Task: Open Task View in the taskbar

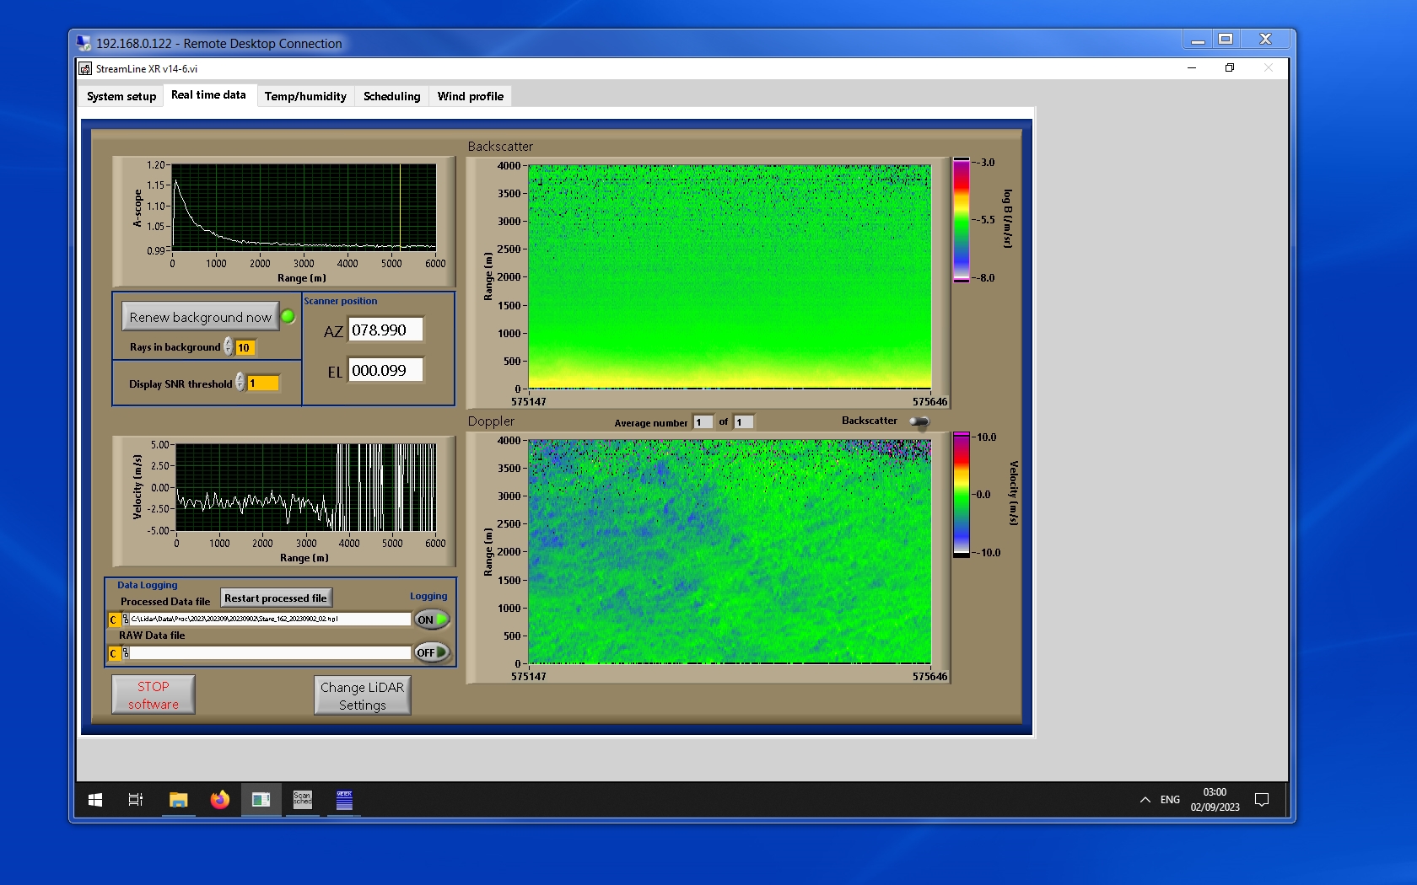Action: coord(135,800)
